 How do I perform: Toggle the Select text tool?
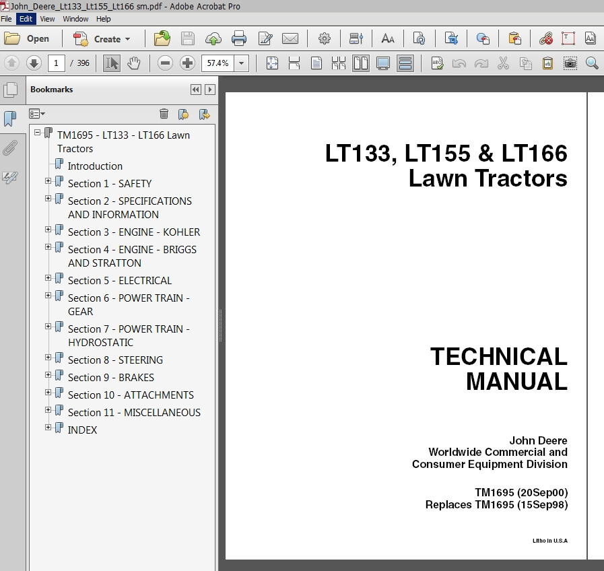coord(112,63)
